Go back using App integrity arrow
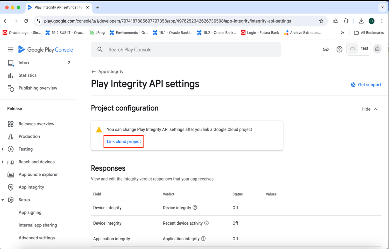The height and width of the screenshot is (249, 389). point(94,72)
